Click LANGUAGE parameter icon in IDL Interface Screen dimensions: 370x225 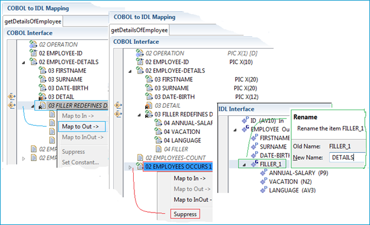(263, 190)
